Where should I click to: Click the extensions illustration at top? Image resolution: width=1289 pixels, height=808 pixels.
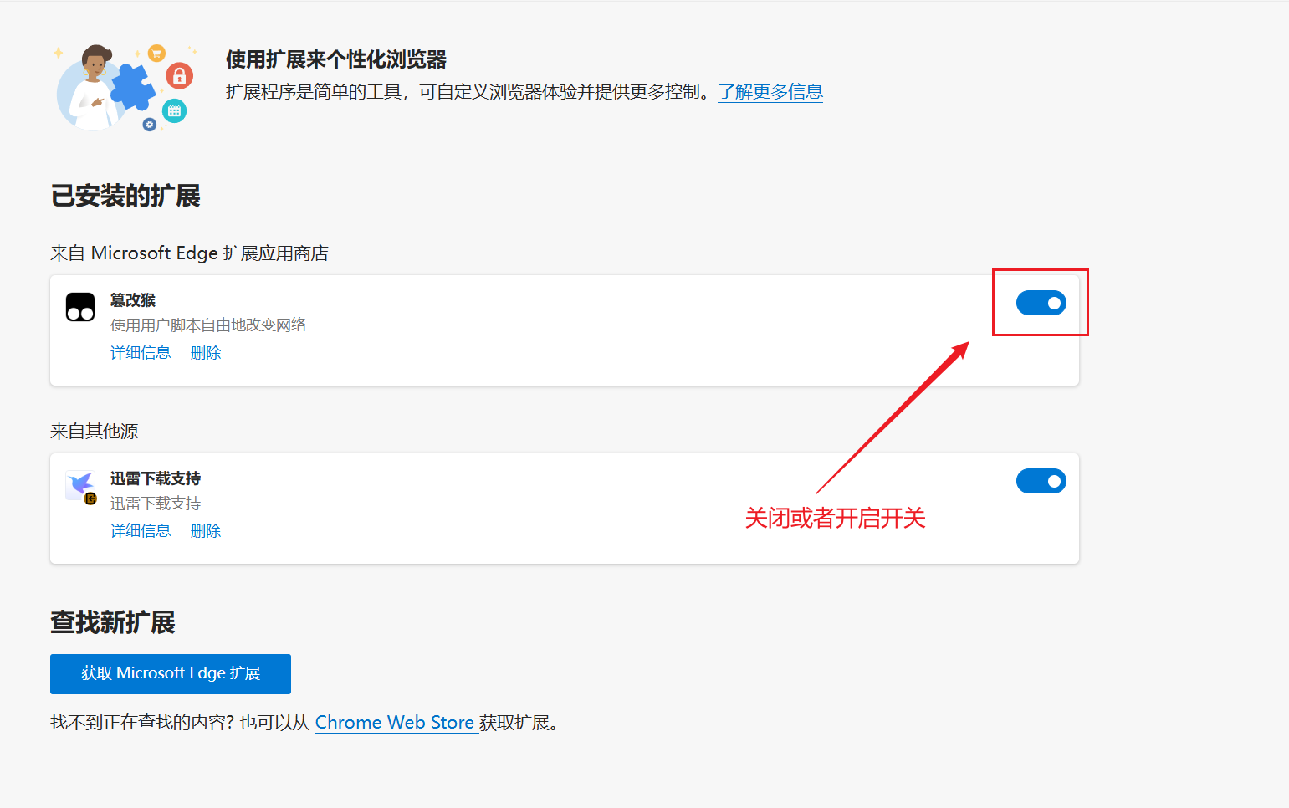[x=125, y=88]
